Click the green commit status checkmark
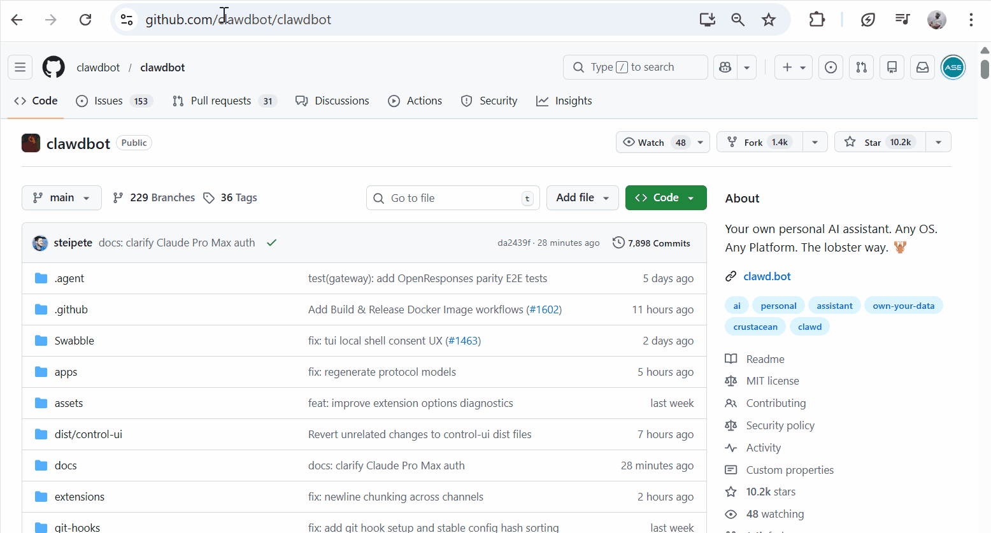Screen dimensions: 991x533 (x=271, y=243)
